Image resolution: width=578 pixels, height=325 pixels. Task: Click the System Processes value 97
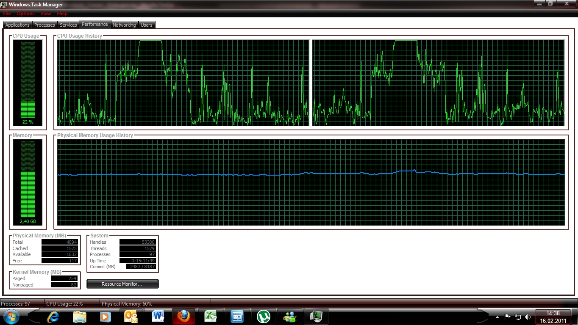138,254
